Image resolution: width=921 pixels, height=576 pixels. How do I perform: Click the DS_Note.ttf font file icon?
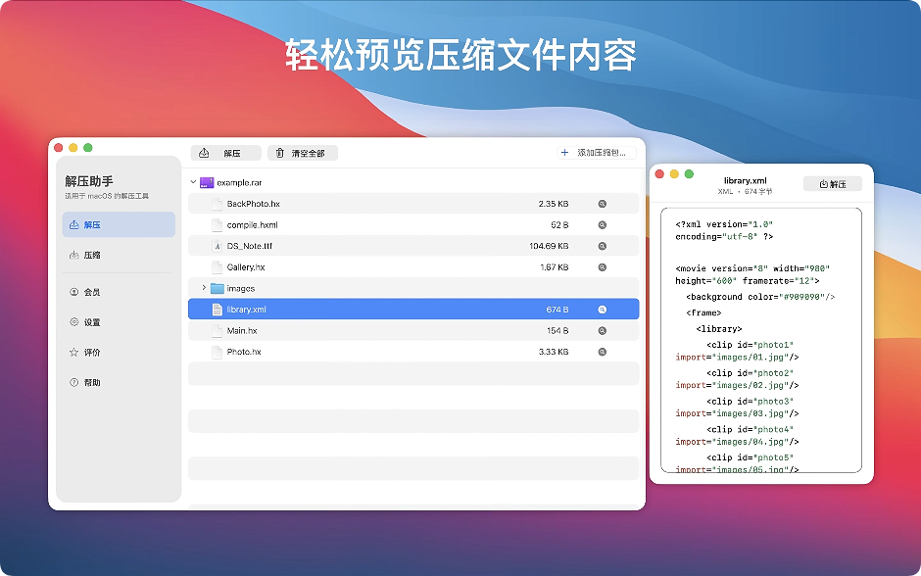pos(217,246)
